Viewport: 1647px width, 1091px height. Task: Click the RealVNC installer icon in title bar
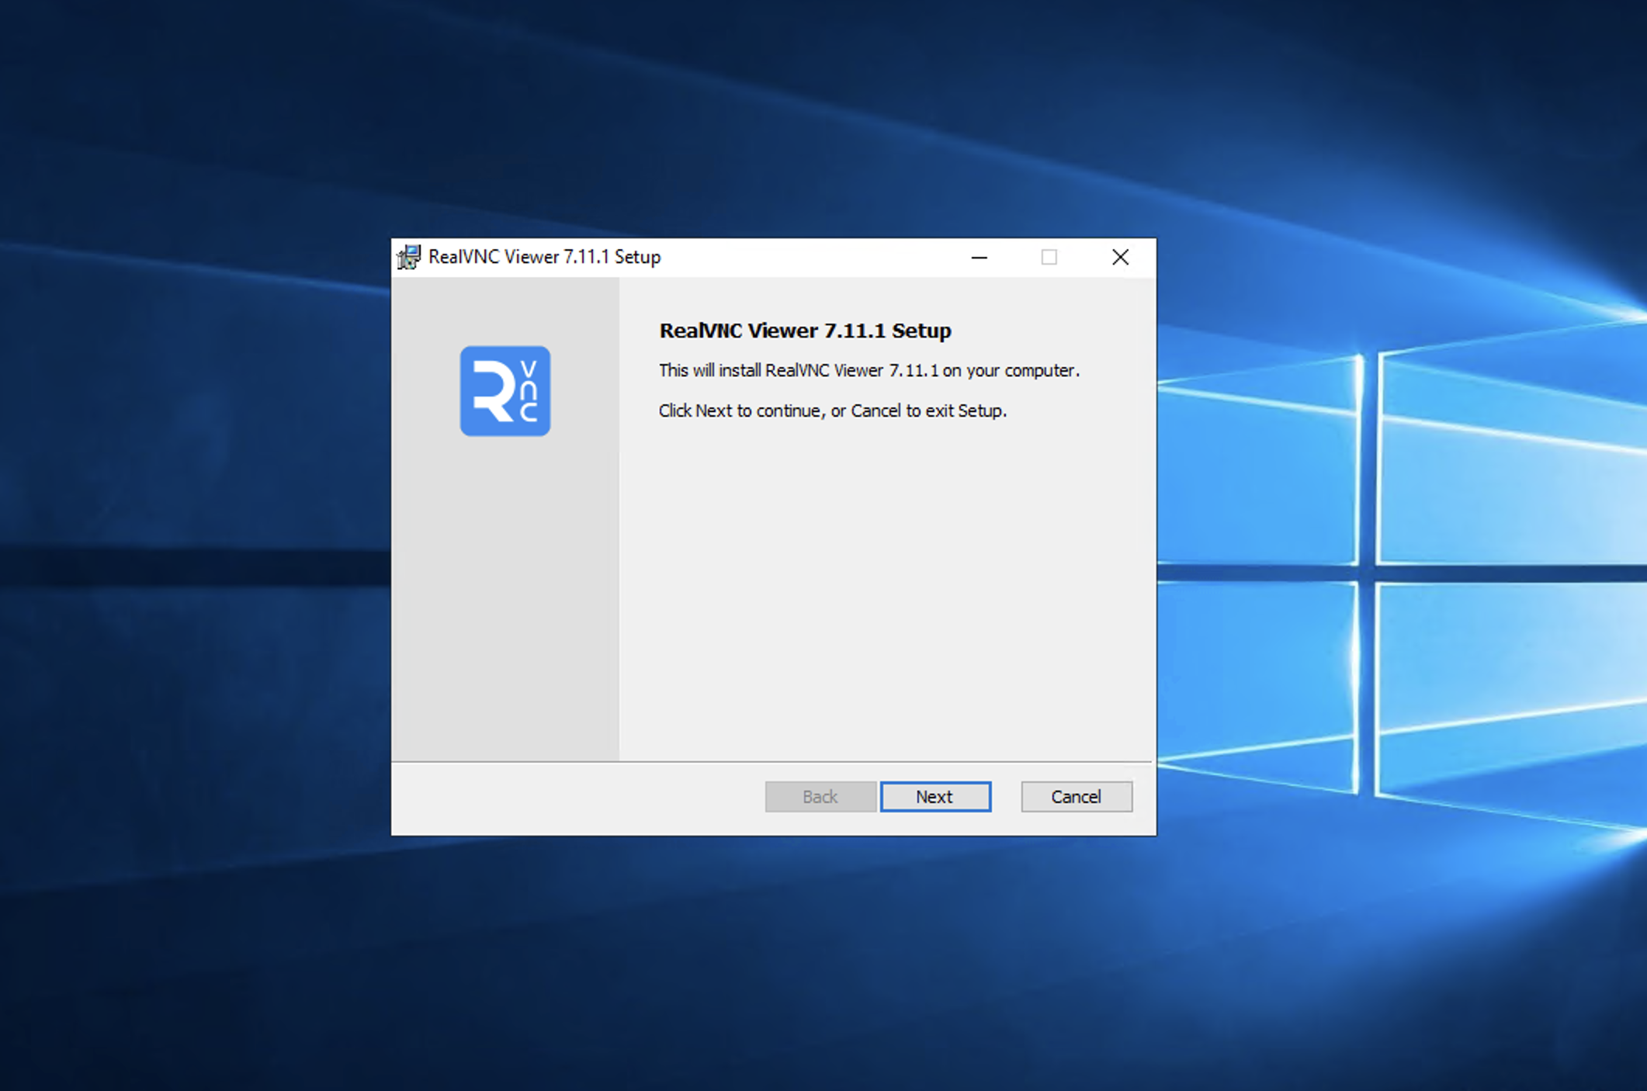408,257
